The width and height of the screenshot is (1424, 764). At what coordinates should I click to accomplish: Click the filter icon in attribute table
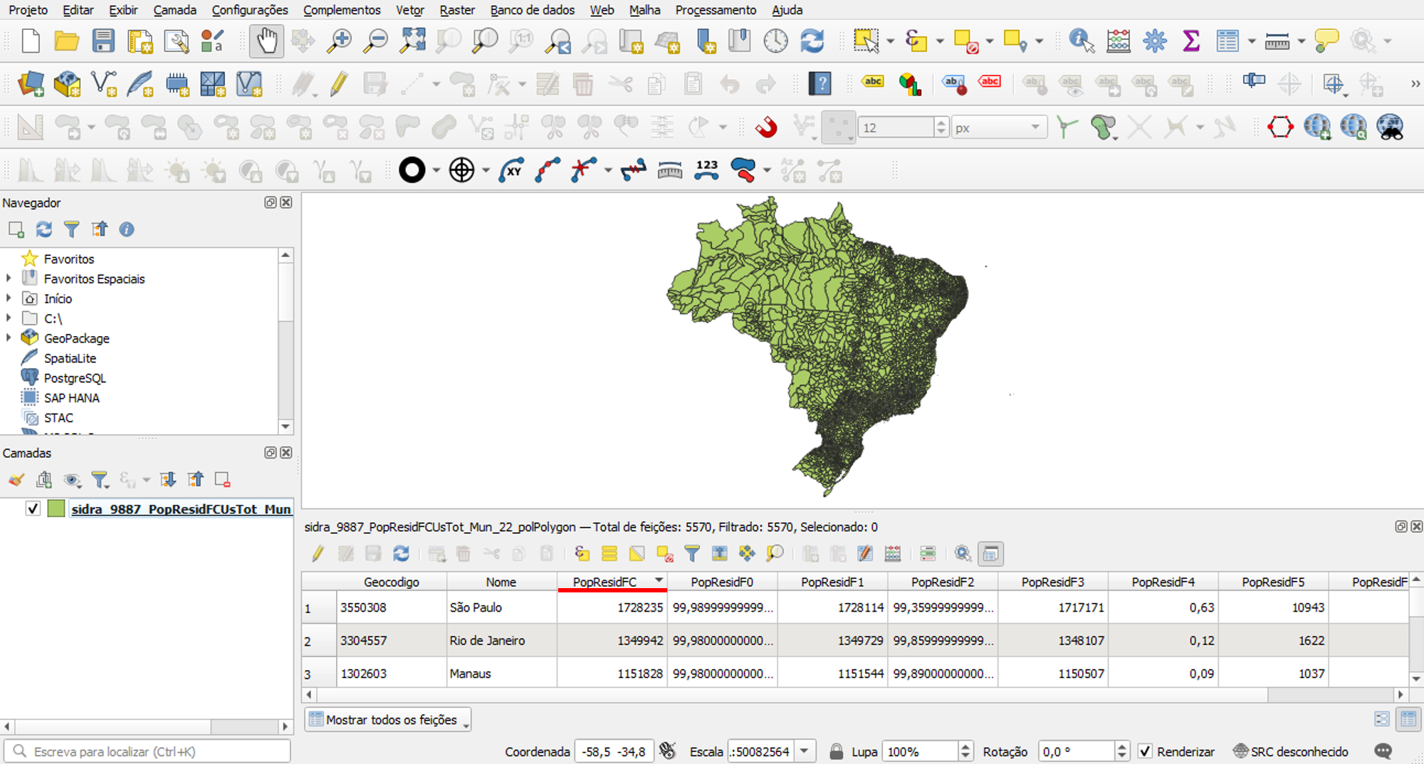click(x=691, y=553)
